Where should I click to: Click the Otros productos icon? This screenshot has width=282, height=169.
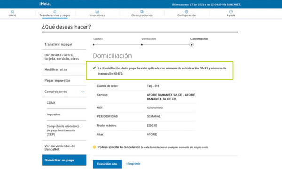pyautogui.click(x=142, y=12)
